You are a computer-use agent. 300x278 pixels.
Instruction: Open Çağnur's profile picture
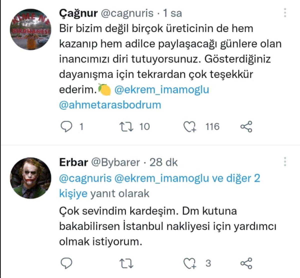click(30, 29)
